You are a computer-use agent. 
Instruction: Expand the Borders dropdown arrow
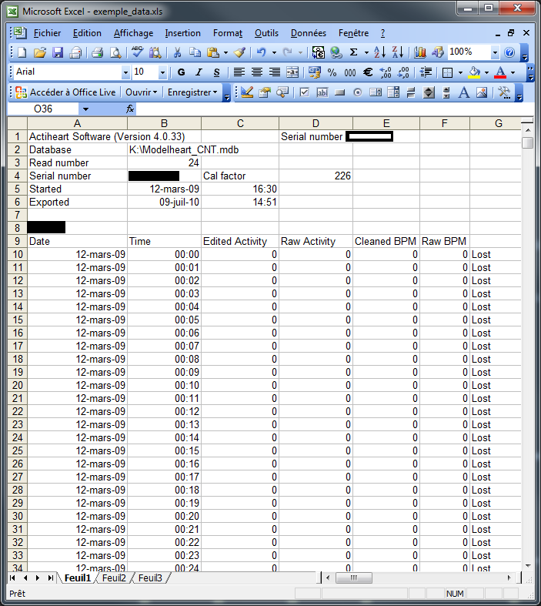pos(460,72)
